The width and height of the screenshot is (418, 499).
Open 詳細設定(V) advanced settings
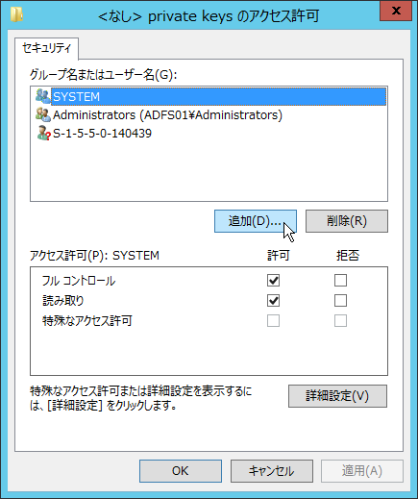click(x=337, y=396)
